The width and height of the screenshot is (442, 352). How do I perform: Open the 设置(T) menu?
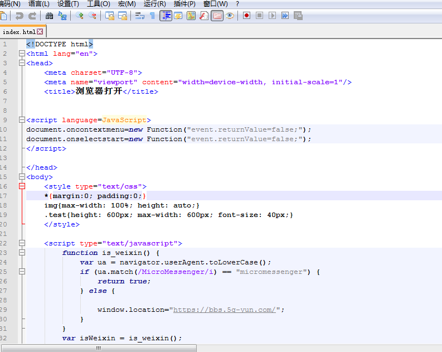click(68, 4)
